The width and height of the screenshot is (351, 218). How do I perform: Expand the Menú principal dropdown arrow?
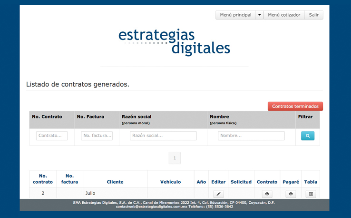pos(259,15)
